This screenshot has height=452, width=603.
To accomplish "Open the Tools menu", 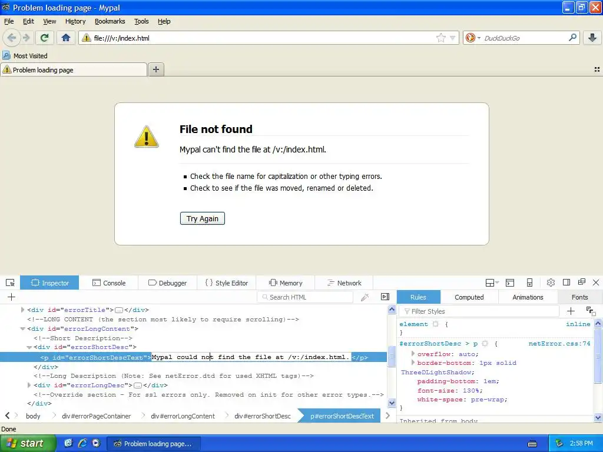I will coord(141,21).
